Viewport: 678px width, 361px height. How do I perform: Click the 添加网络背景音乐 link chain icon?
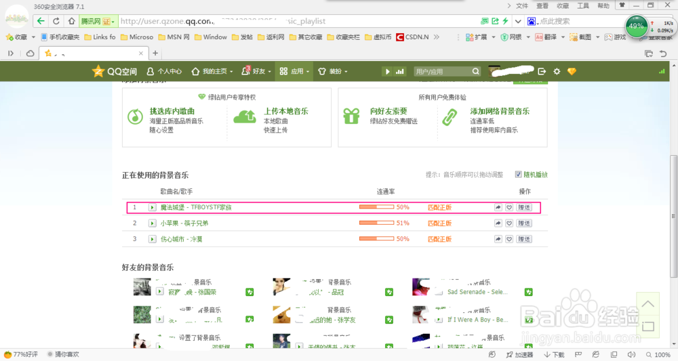click(x=450, y=117)
